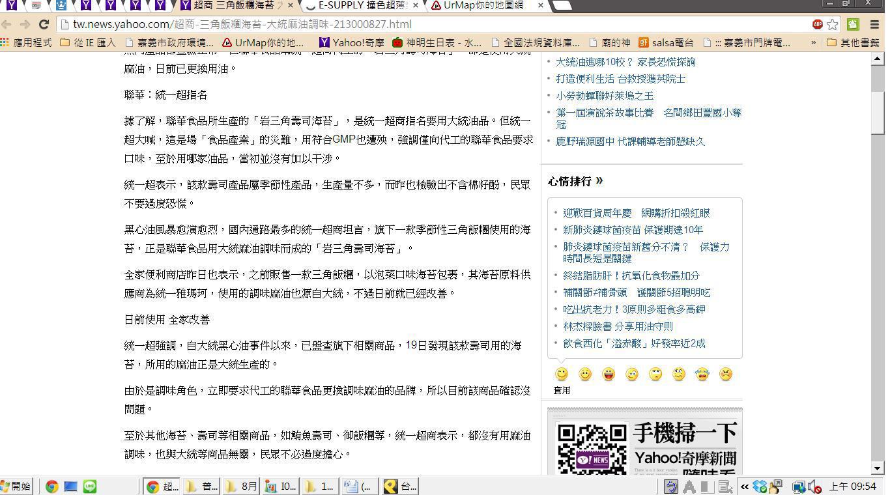Click the green extension icon beside the star
Image resolution: width=890 pixels, height=495 pixels.
click(x=853, y=25)
